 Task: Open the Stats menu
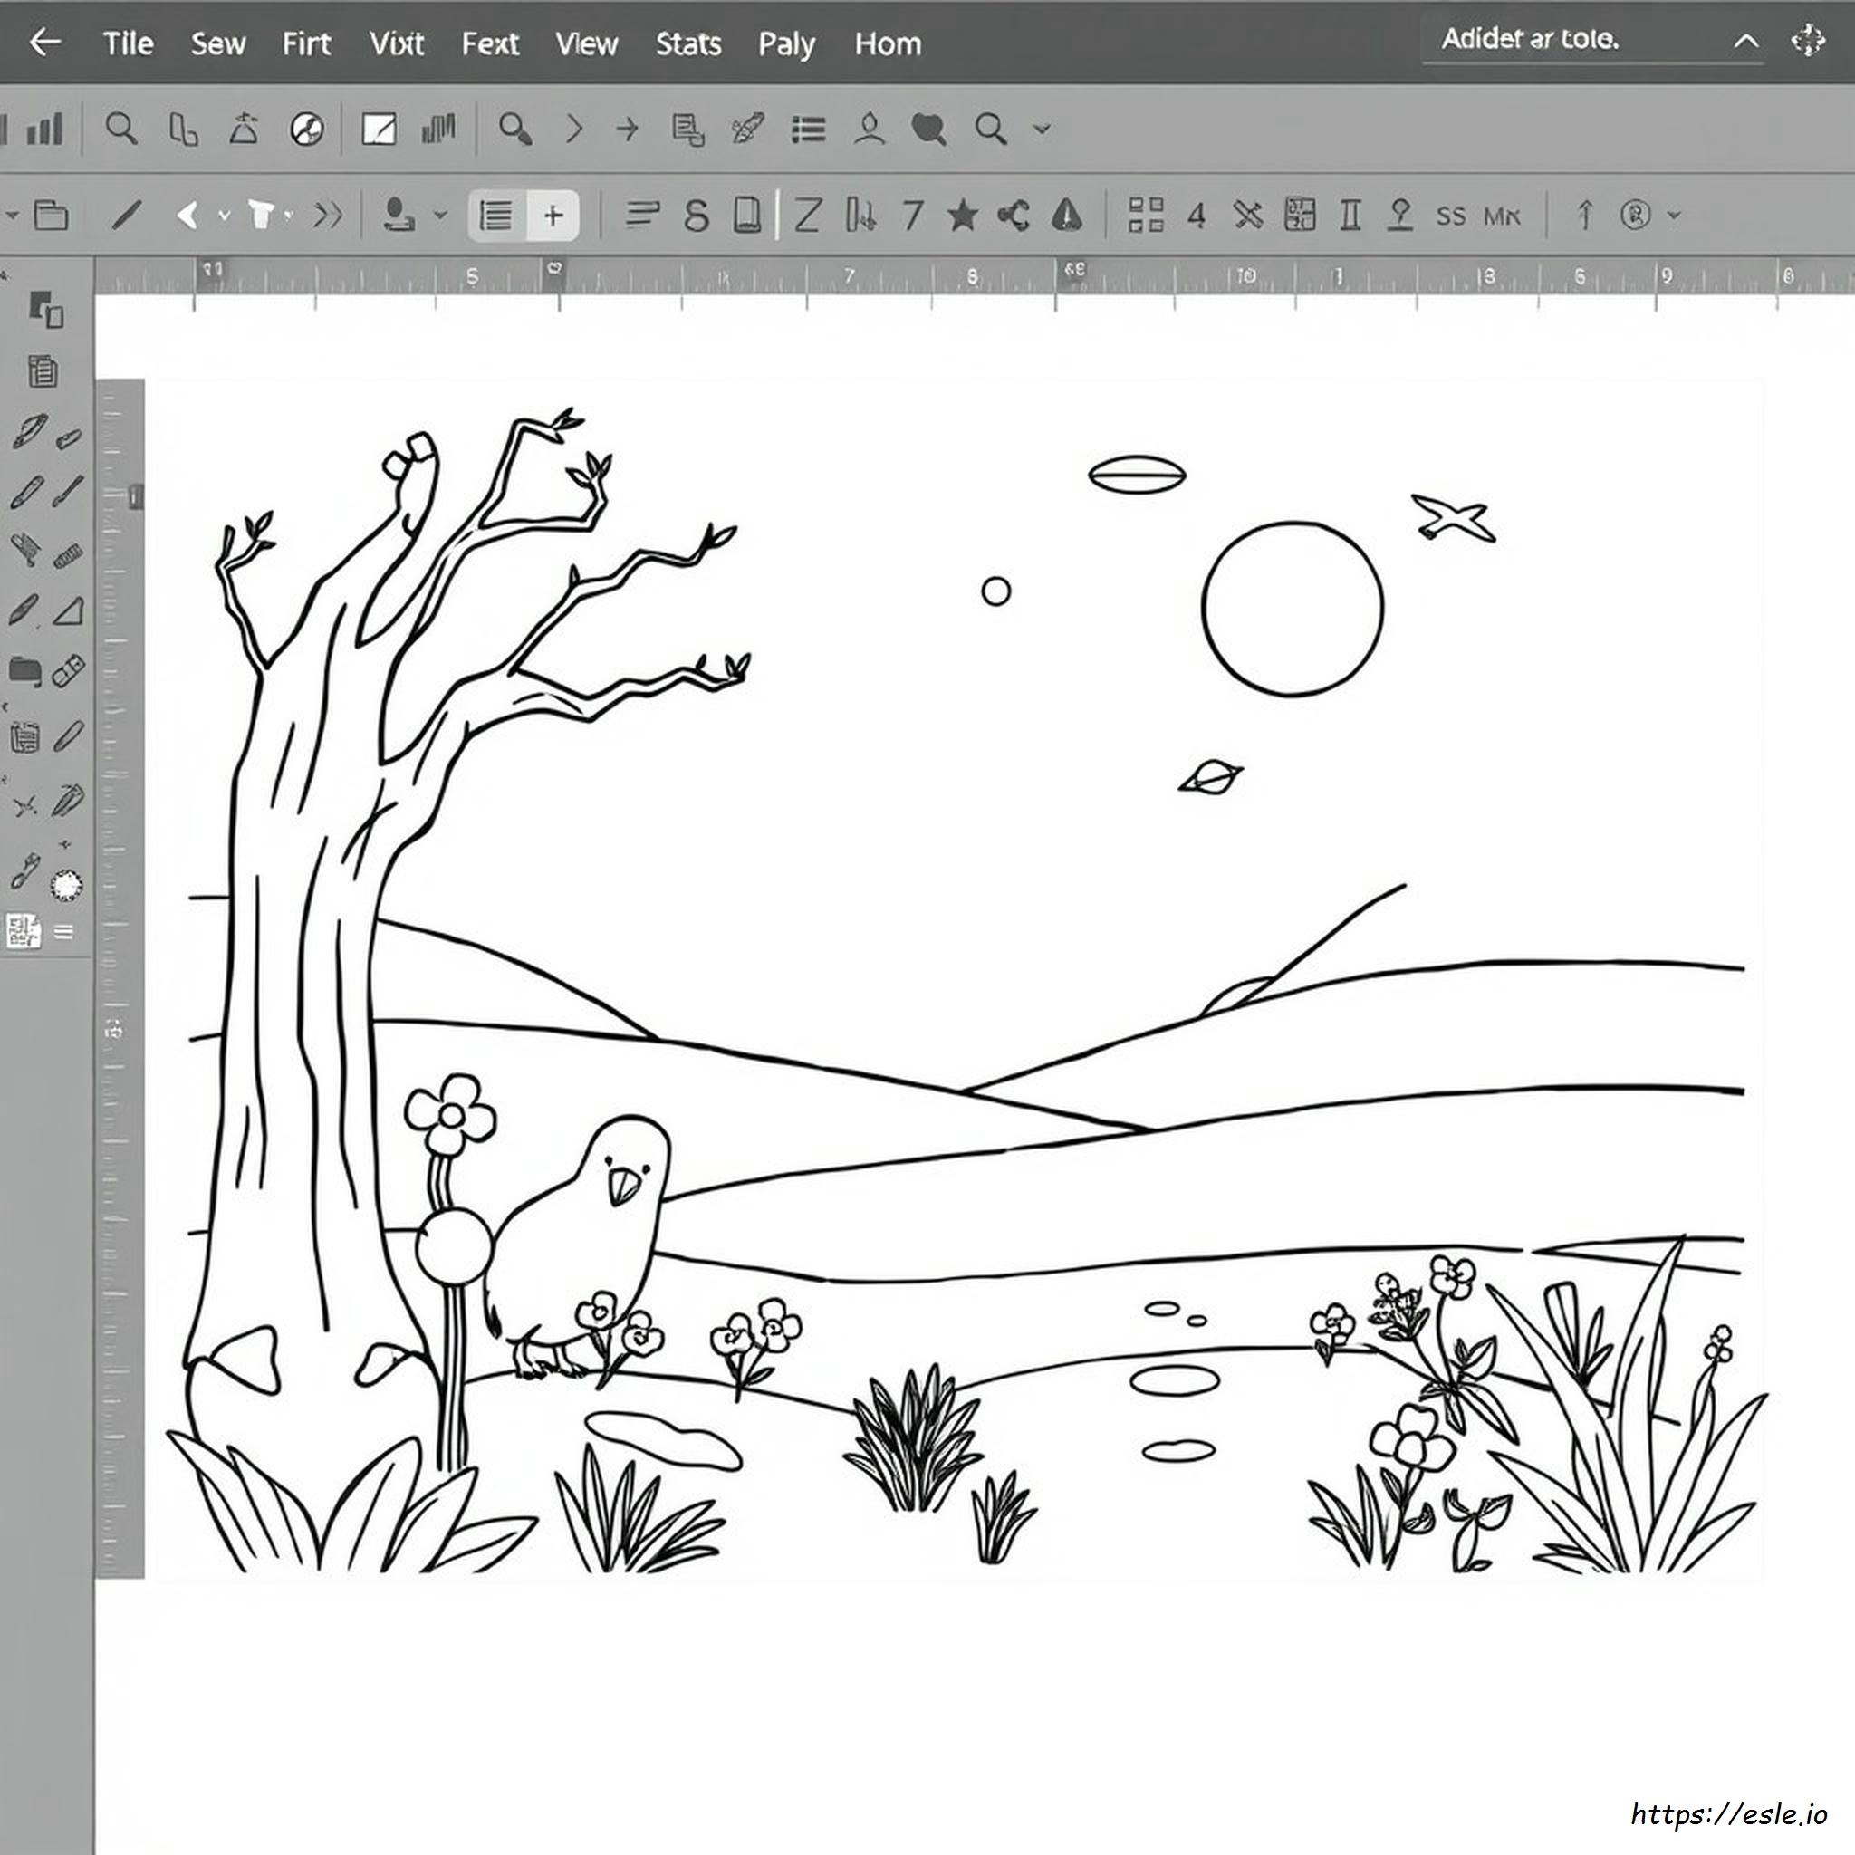688,43
